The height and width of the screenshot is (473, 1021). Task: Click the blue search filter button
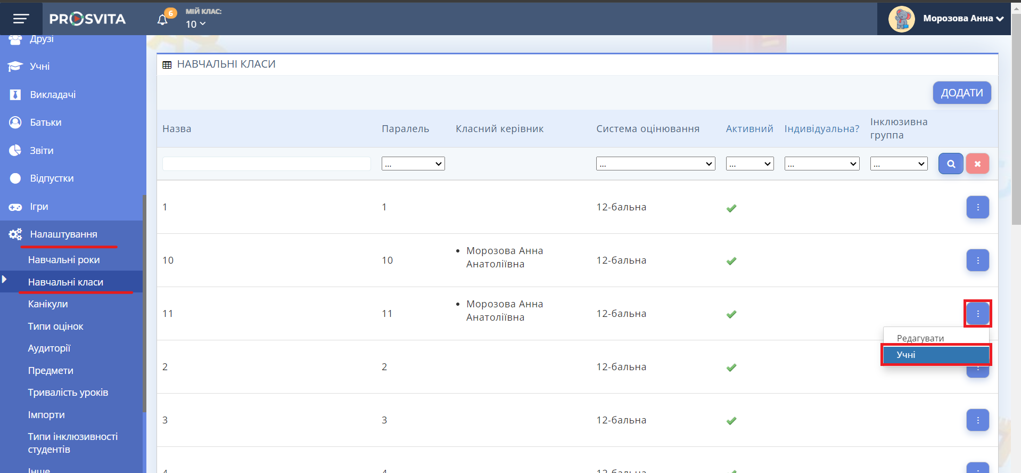point(950,164)
